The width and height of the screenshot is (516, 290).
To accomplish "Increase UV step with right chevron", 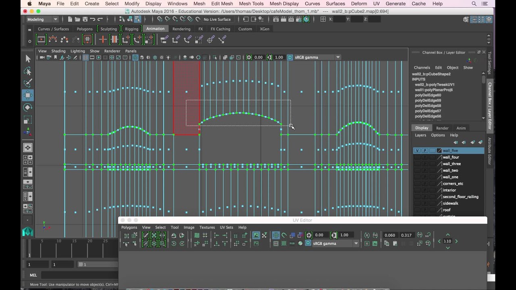I will click(456, 241).
